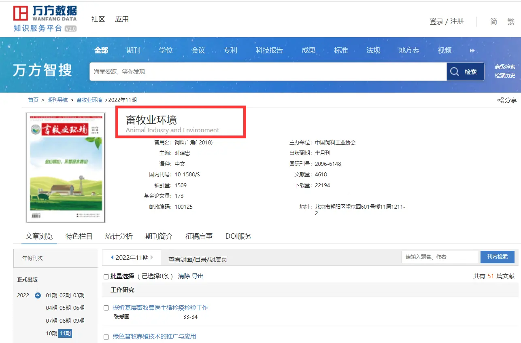Go to next issue arrow
The image size is (521, 343).
click(152, 257)
